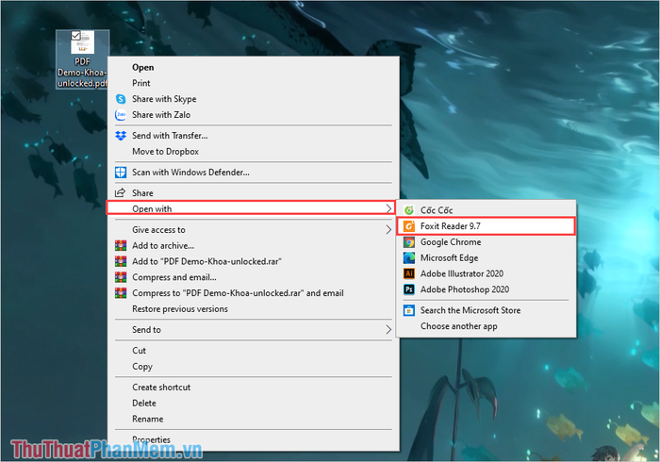Toggle checkbox on the PDF desktop icon

click(75, 35)
